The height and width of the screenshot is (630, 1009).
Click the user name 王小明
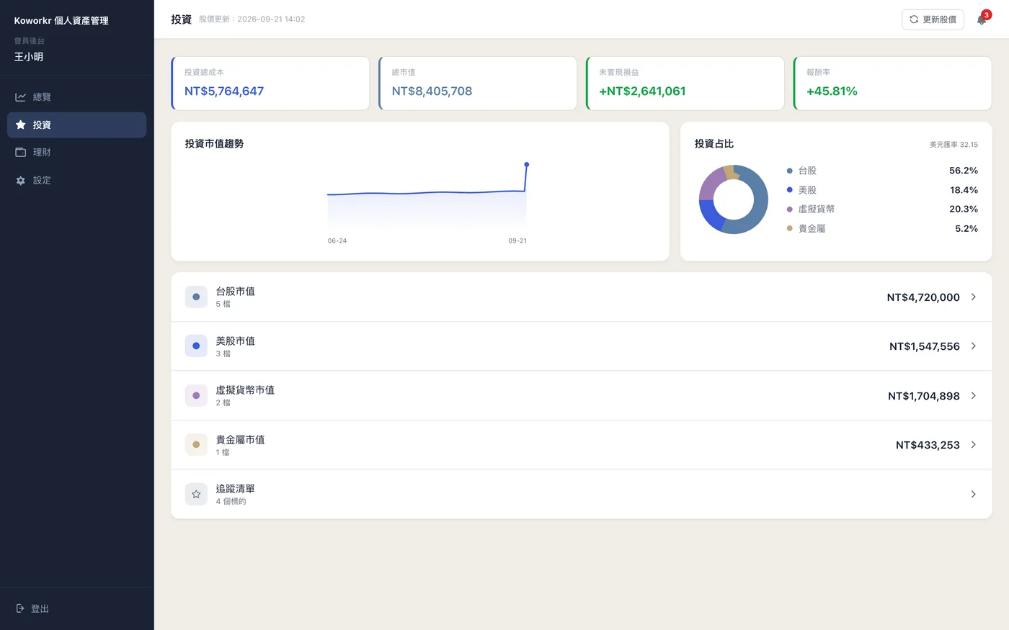[x=29, y=57]
